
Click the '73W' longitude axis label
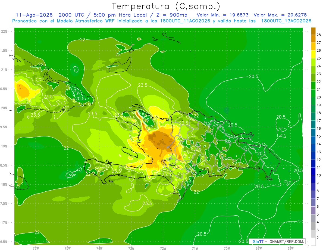click(131, 248)
